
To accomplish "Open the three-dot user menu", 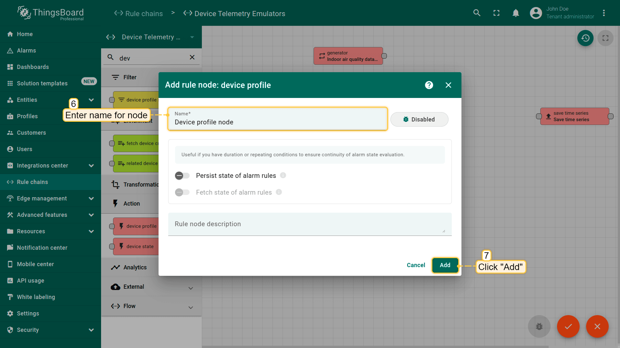I will click(x=604, y=13).
